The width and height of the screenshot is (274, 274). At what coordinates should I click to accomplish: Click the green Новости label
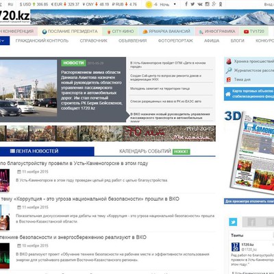73,63
